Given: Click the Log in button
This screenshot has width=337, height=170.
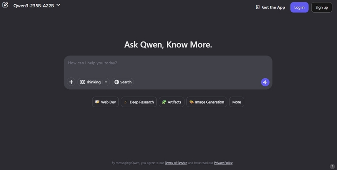Looking at the screenshot, I should (x=300, y=7).
